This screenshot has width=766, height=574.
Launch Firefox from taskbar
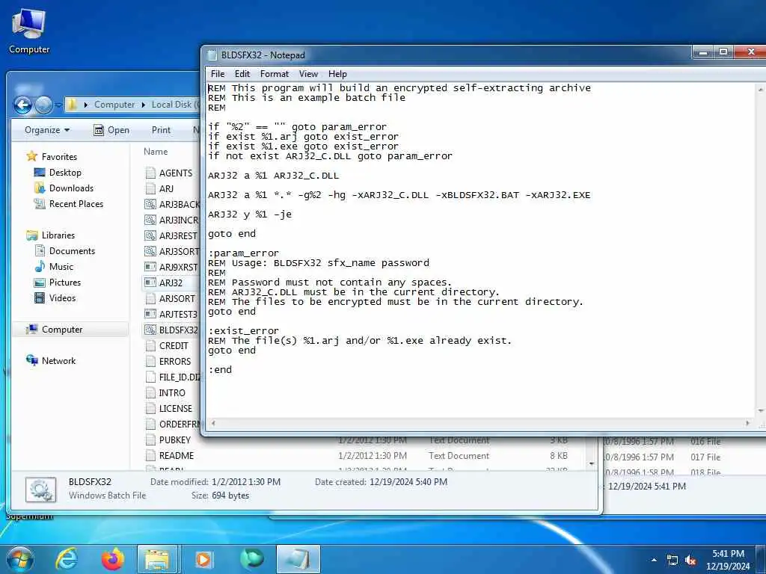(x=112, y=559)
